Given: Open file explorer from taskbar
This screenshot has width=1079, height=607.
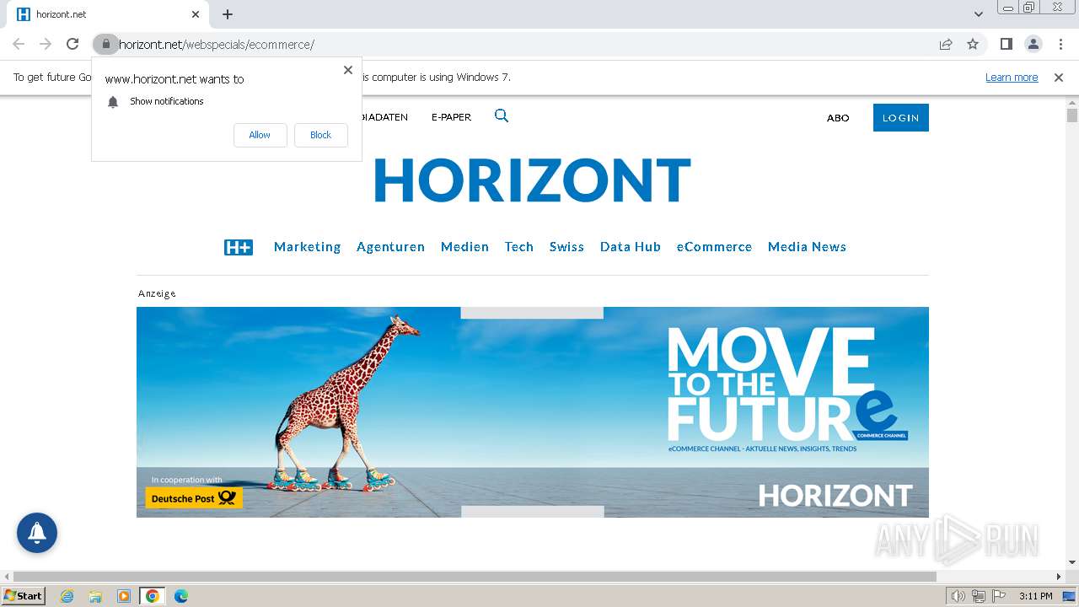Looking at the screenshot, I should (x=95, y=596).
